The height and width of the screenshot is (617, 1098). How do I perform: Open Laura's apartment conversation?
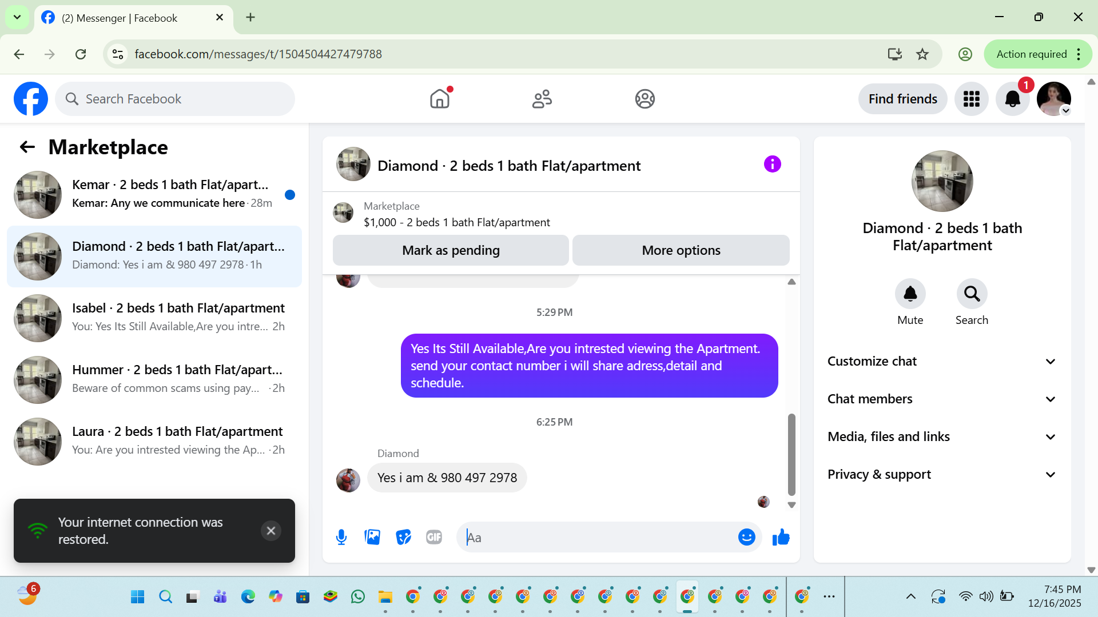point(154,441)
